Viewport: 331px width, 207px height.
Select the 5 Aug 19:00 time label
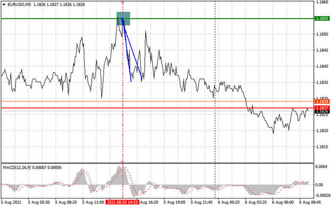175,202
